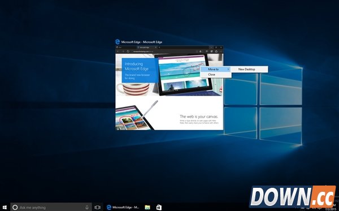Image resolution: width=339 pixels, height=211 pixels.
Task: Select Microsoft Edge taskbar button
Action: pyautogui.click(x=123, y=207)
